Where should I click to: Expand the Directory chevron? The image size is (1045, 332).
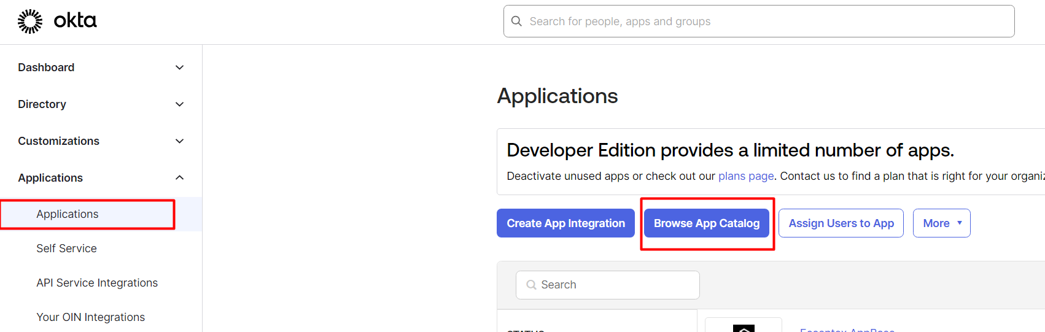click(180, 104)
